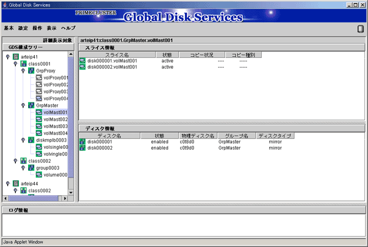Click the c0t9d0 physical disk cell

tap(187, 148)
